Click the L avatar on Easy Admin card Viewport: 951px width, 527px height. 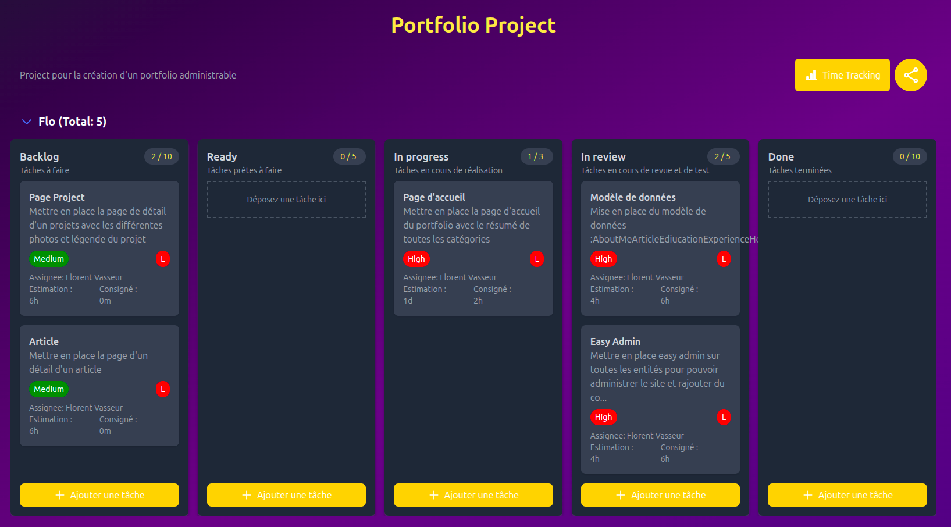[x=724, y=417]
